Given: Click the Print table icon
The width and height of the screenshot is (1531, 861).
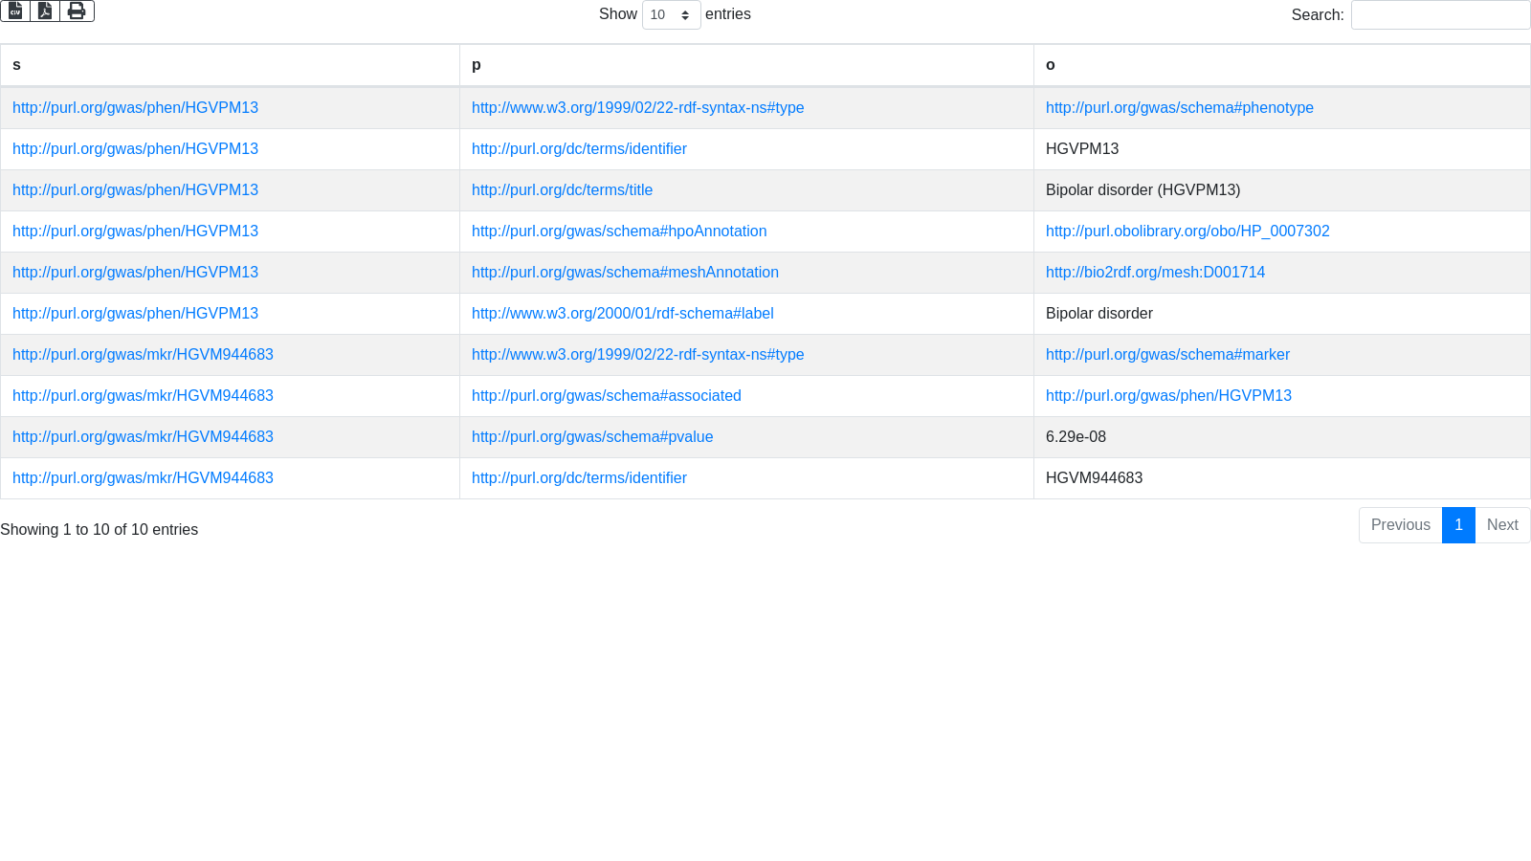Looking at the screenshot, I should [77, 11].
